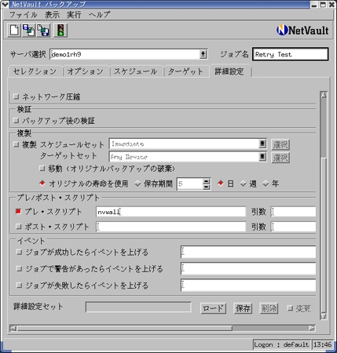This screenshot has width=337, height=353.
Task: Click the horizontal scrollbar left arrow
Action: click(x=13, y=328)
